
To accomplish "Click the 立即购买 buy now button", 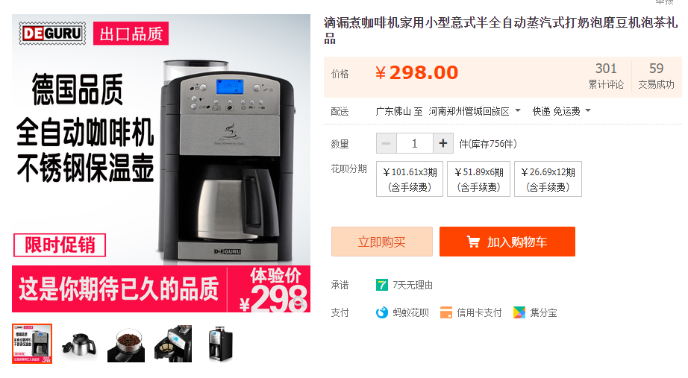I will [382, 242].
